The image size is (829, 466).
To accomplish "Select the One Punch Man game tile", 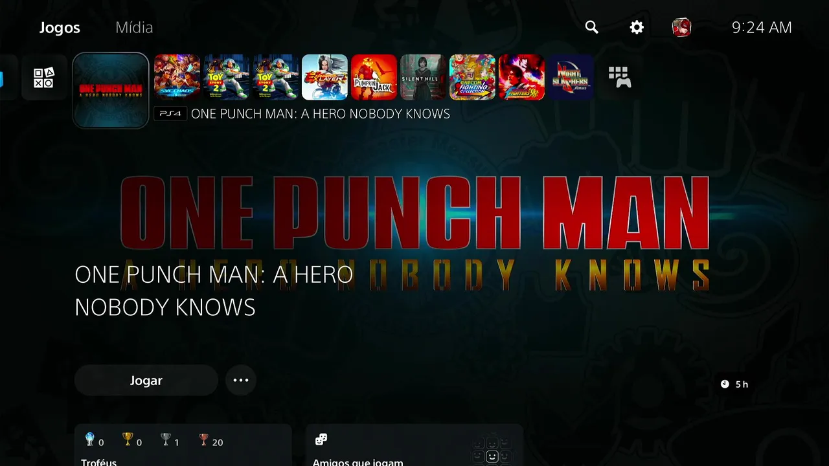I will pos(111,91).
